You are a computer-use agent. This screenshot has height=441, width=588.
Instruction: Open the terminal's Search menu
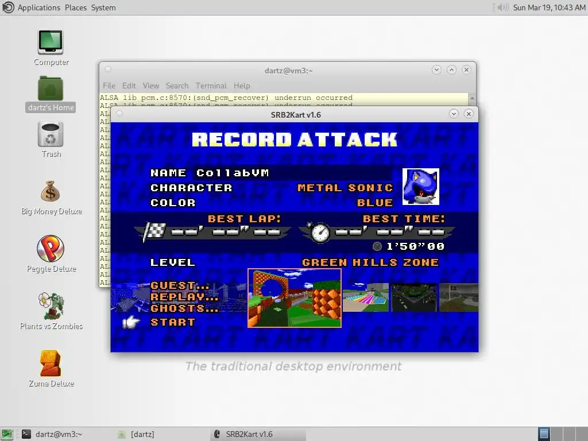pyautogui.click(x=177, y=86)
